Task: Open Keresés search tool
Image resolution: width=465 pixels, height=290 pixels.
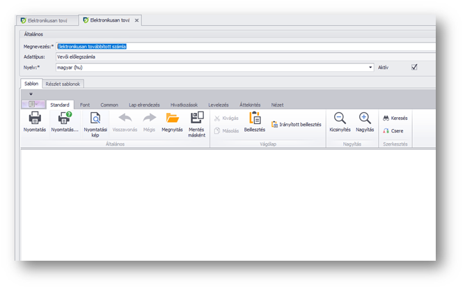Action: click(x=395, y=119)
